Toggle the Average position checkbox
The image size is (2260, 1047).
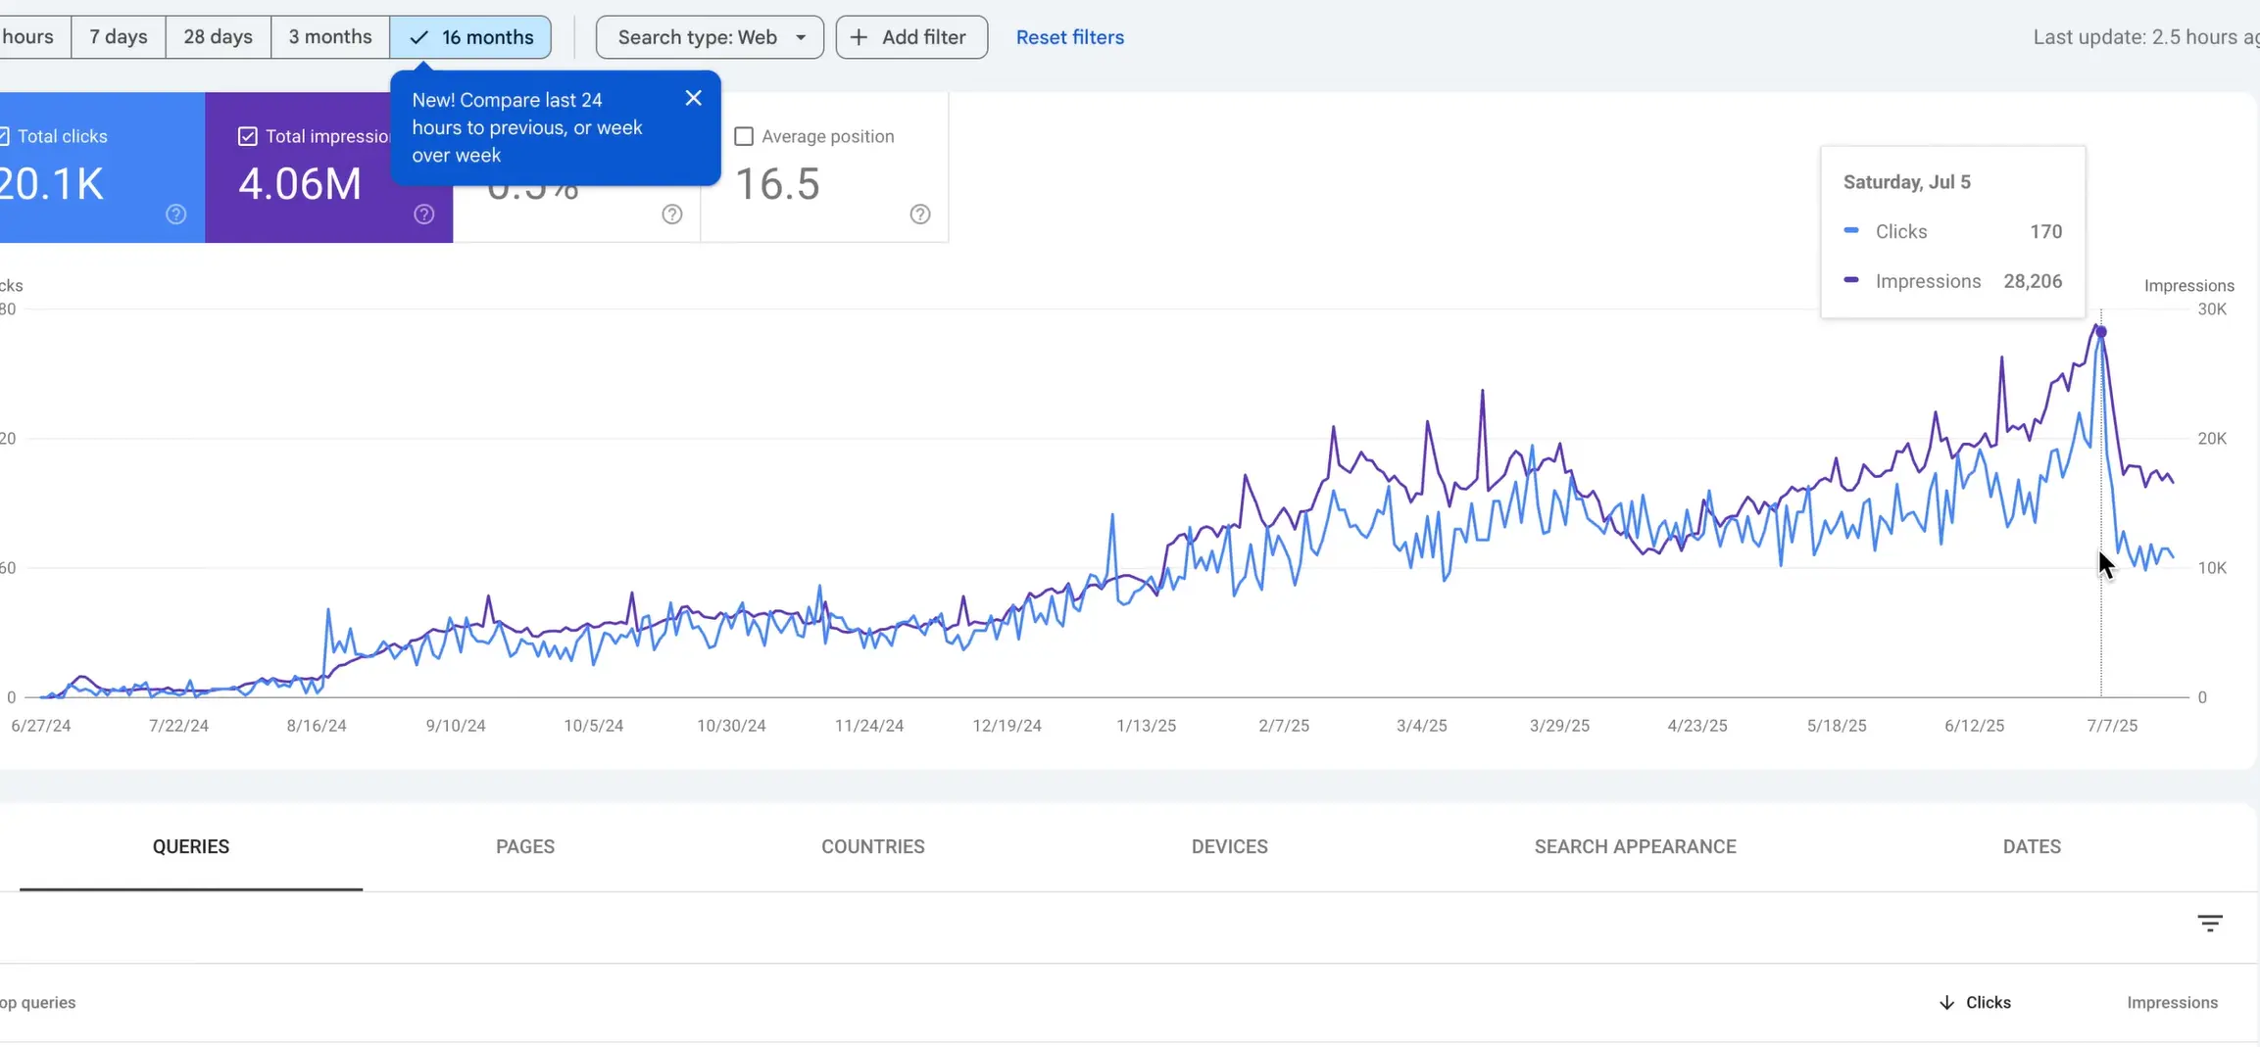point(744,137)
